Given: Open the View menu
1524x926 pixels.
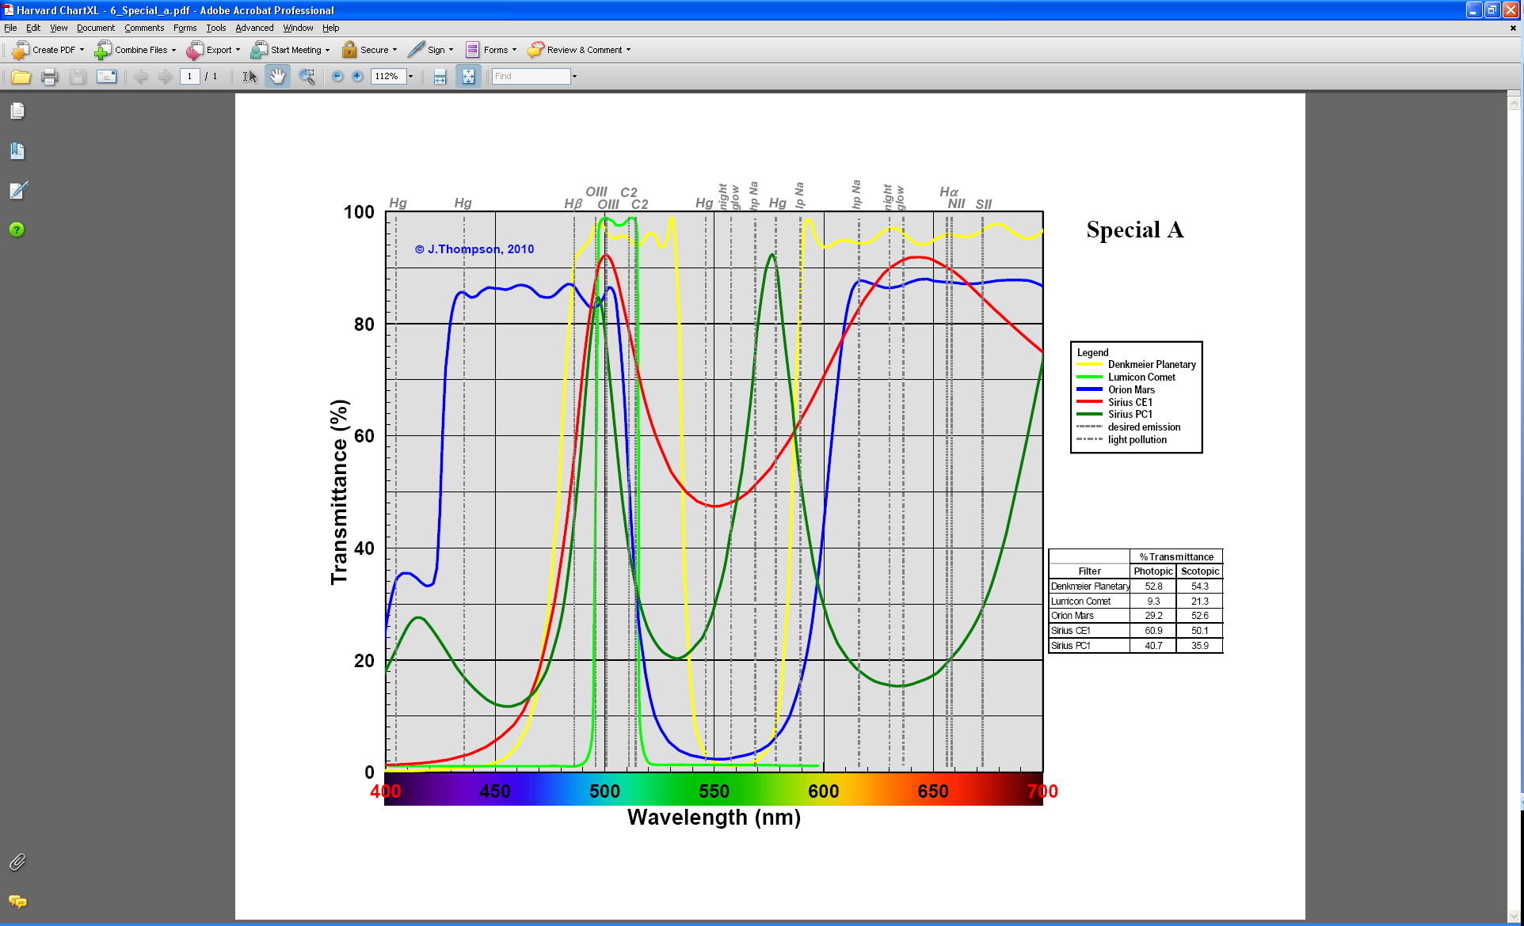Looking at the screenshot, I should 59,28.
